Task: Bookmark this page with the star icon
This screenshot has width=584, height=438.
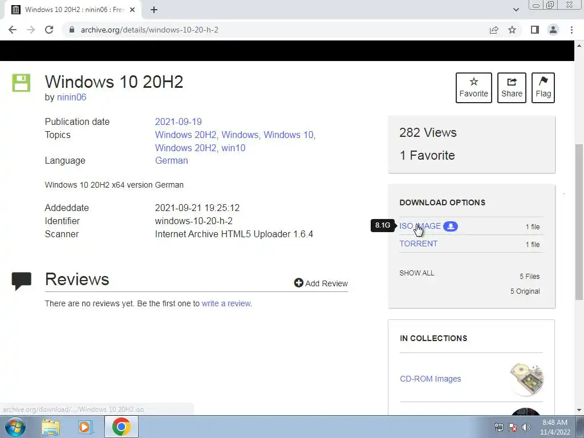Action: tap(512, 30)
